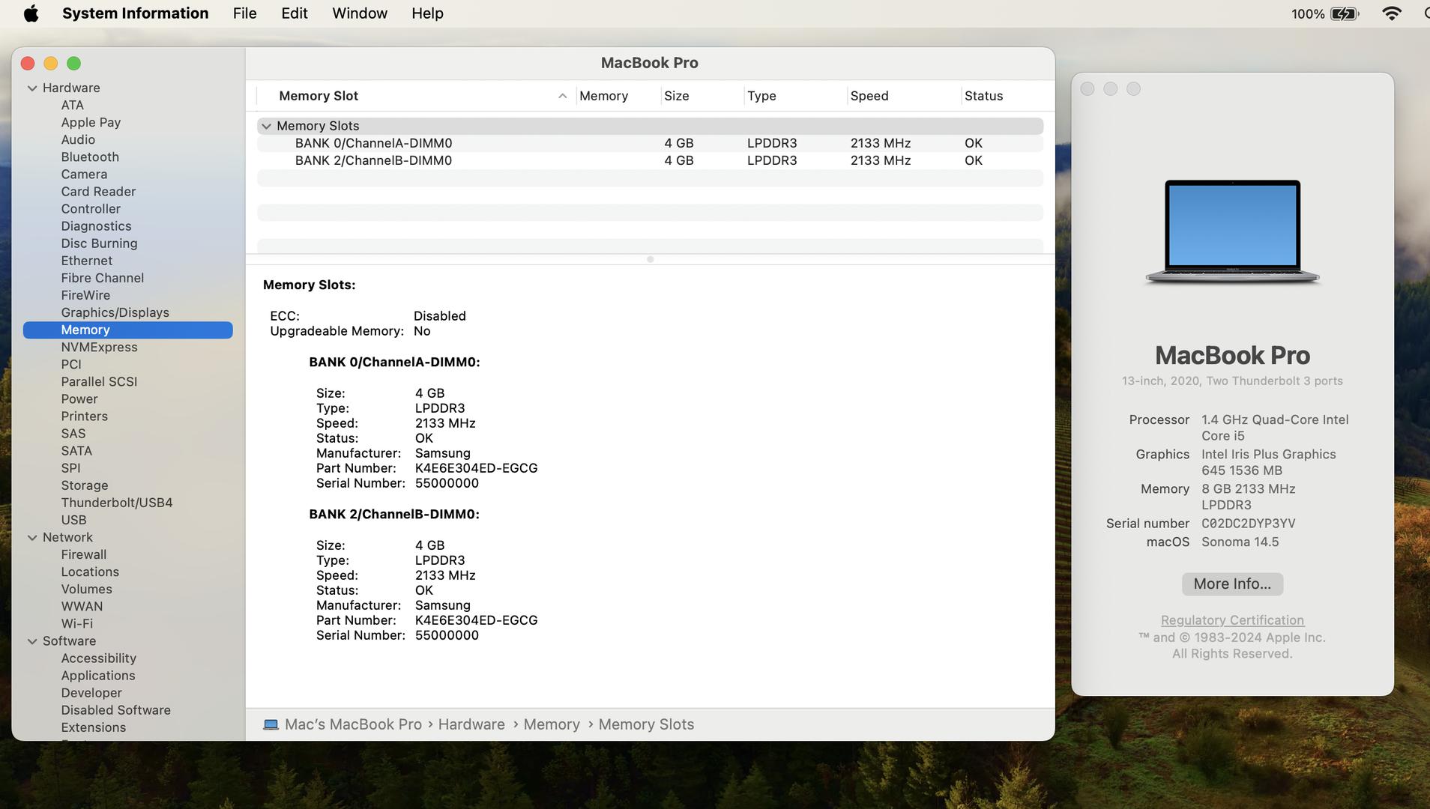Image resolution: width=1430 pixels, height=809 pixels.
Task: Select Accessibility under Software
Action: click(98, 658)
